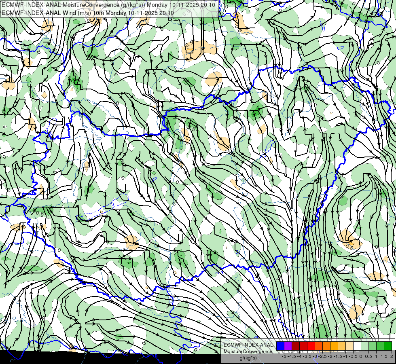The width and height of the screenshot is (396, 364).
Task: Click the -2 legend tick label
Action: tap(330, 356)
